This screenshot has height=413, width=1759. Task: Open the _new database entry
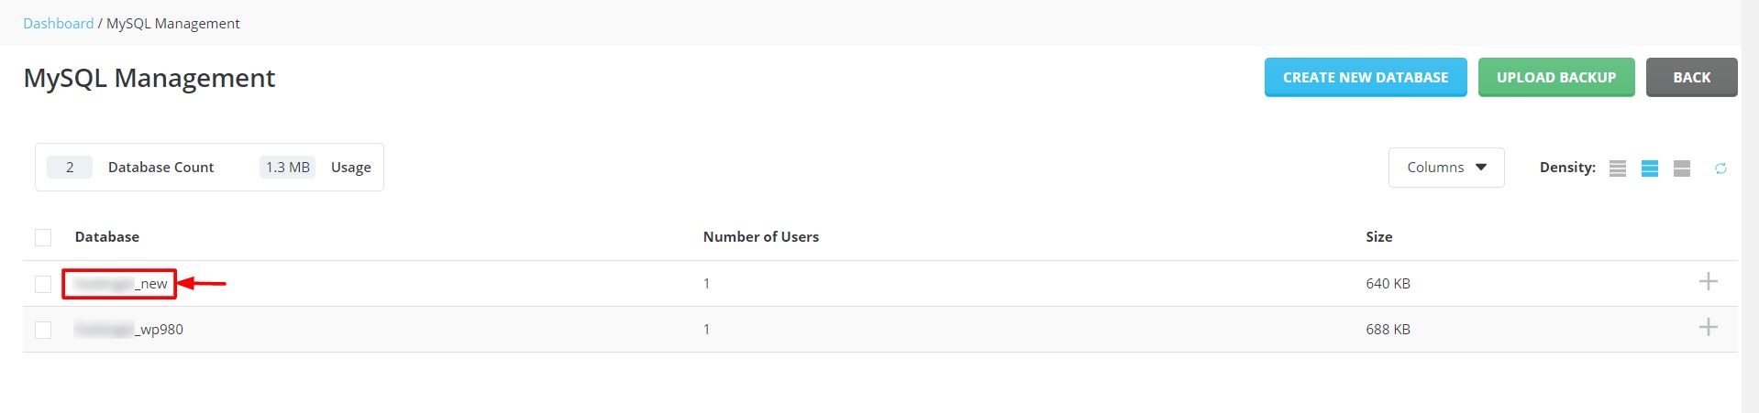click(x=121, y=284)
